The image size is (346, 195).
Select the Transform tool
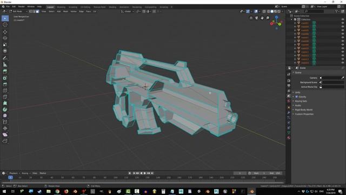pyautogui.click(x=5, y=51)
